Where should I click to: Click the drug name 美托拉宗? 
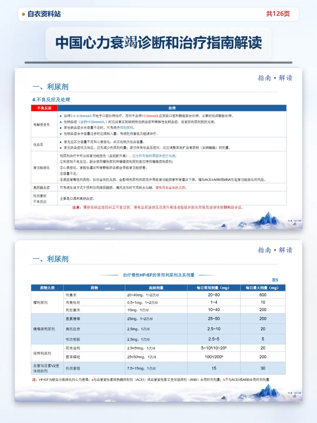click(73, 329)
